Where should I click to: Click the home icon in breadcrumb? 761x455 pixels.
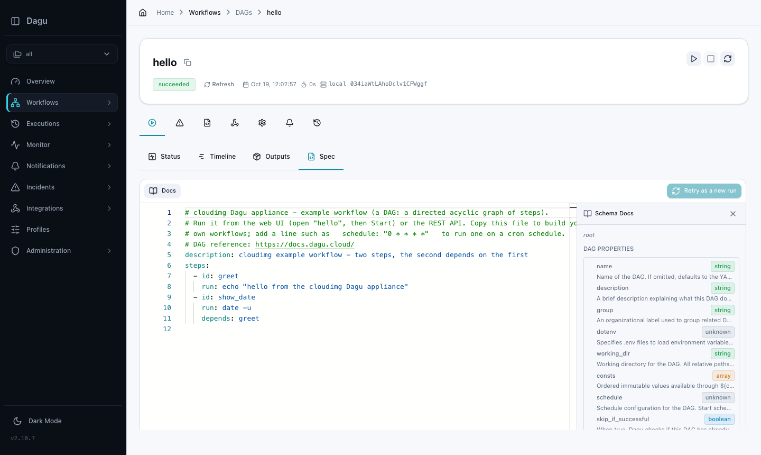click(143, 12)
